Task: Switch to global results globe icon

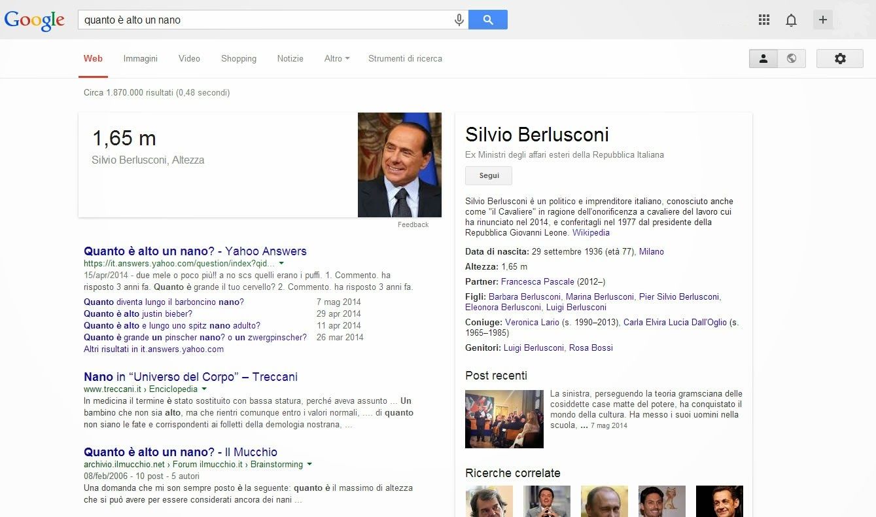Action: point(792,58)
